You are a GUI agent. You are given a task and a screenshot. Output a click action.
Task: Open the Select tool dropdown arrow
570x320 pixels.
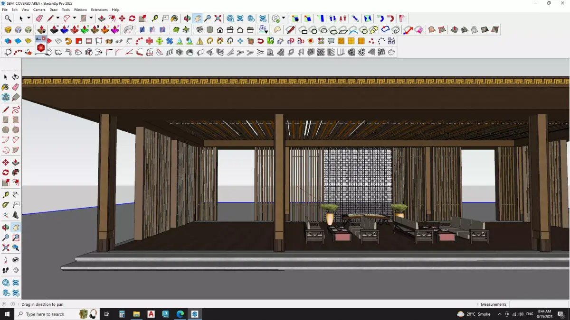28,18
